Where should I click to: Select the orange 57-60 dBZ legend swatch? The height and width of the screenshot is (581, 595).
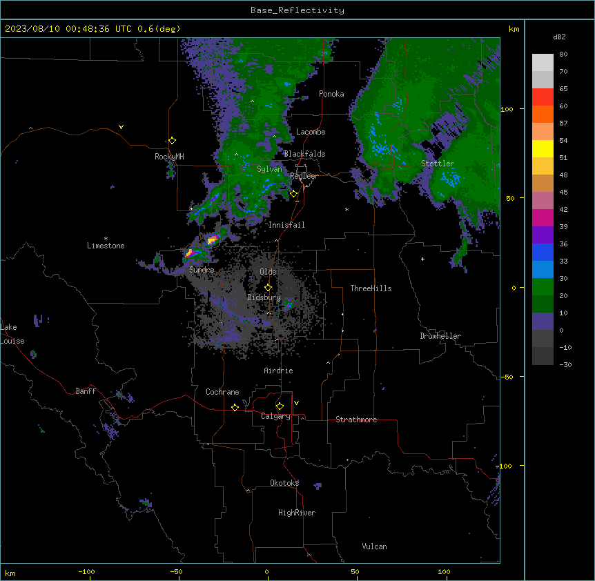point(543,115)
